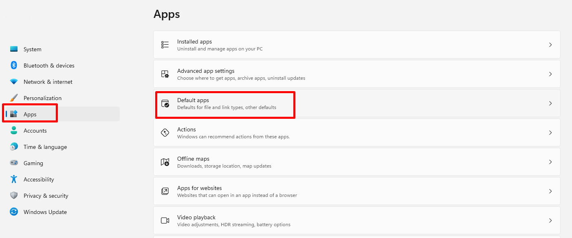Open the Installed apps title

coord(194,41)
